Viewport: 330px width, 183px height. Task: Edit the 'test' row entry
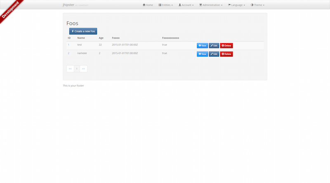click(214, 45)
